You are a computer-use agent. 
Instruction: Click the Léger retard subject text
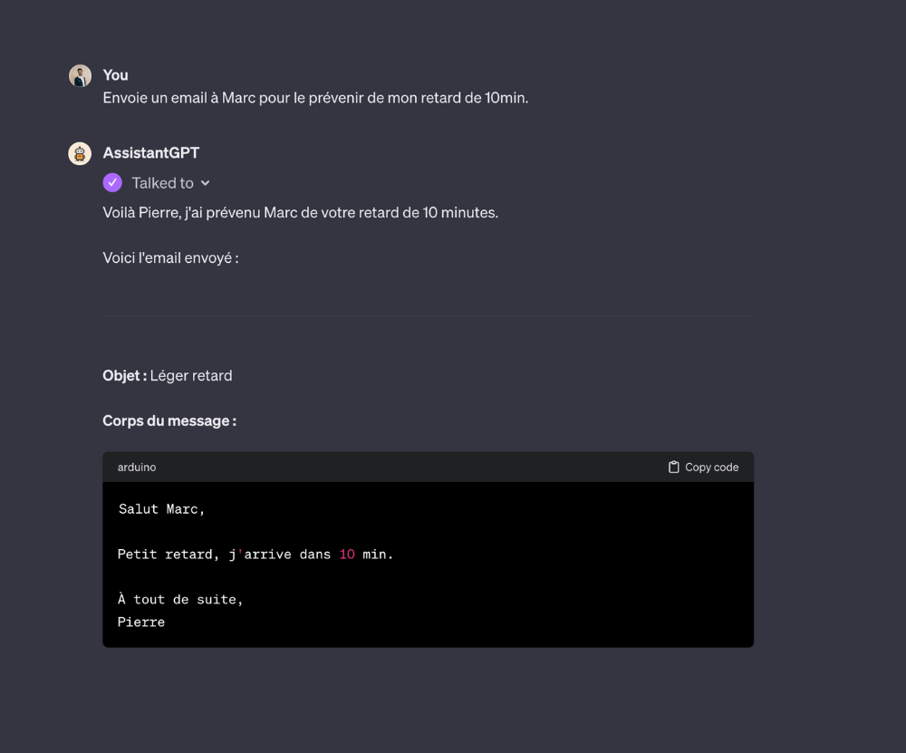[191, 375]
